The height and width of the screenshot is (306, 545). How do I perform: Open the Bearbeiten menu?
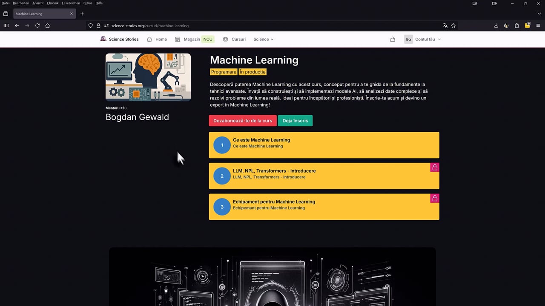[21, 3]
